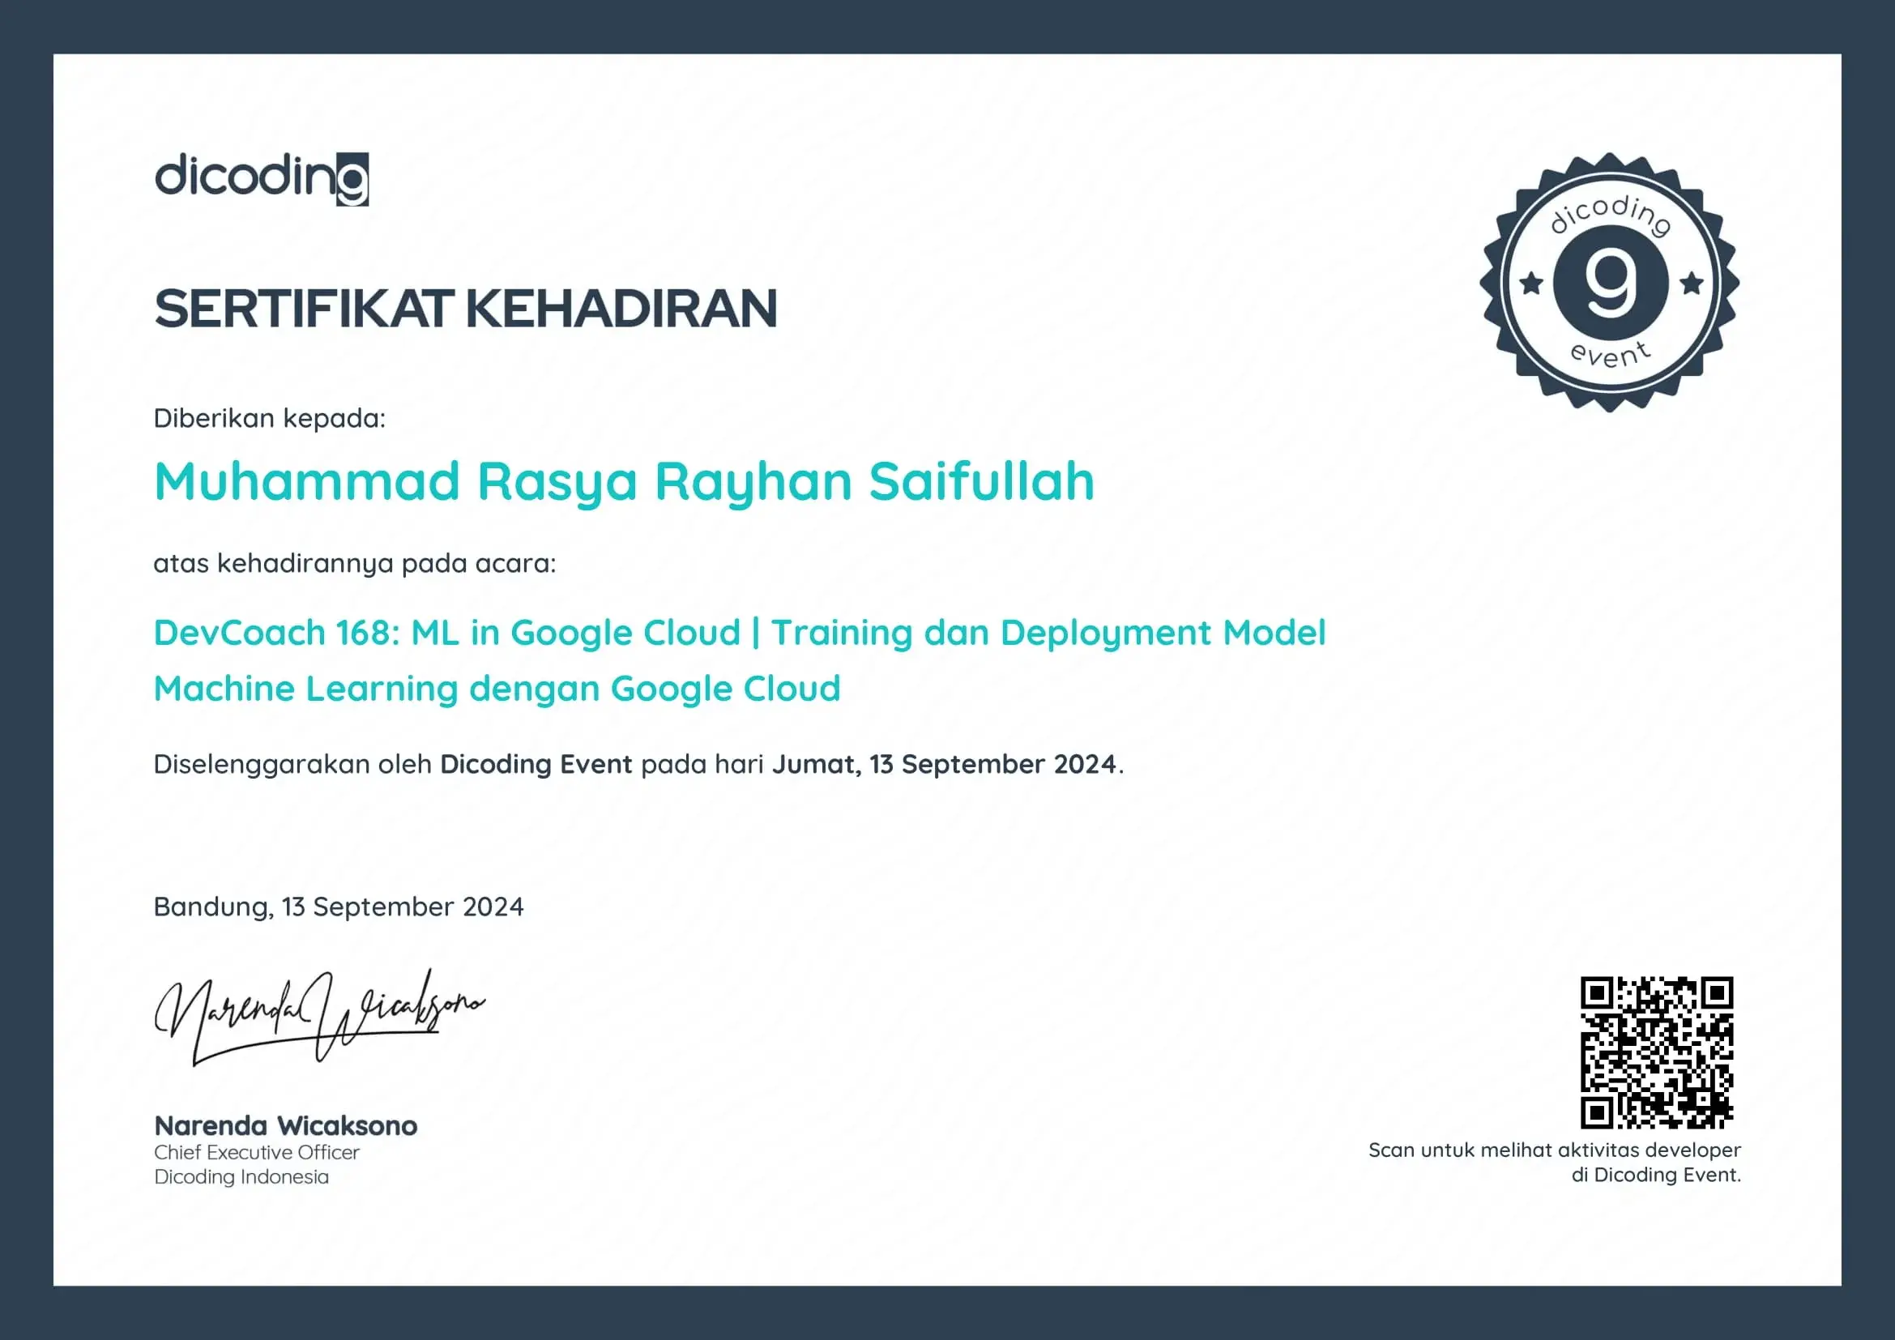Viewport: 1895px width, 1340px height.
Task: Click 'Machine Learning dengan Google Cloud' line
Action: click(497, 689)
